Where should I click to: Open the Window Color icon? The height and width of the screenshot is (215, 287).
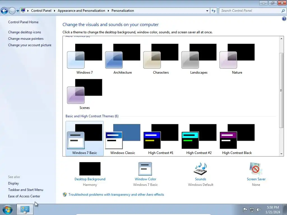coord(145,169)
